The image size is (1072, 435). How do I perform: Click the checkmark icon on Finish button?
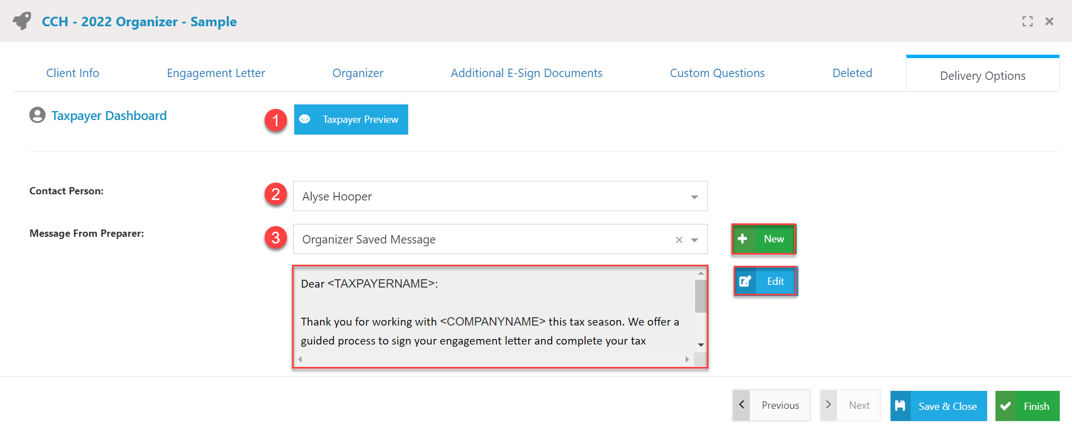pos(1006,406)
